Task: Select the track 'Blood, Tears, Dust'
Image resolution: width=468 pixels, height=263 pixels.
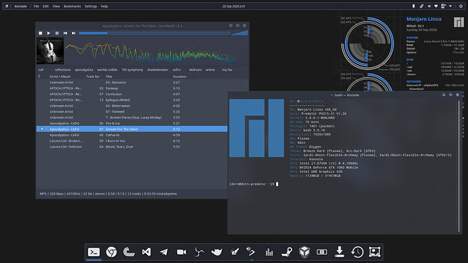Action: pos(132,146)
